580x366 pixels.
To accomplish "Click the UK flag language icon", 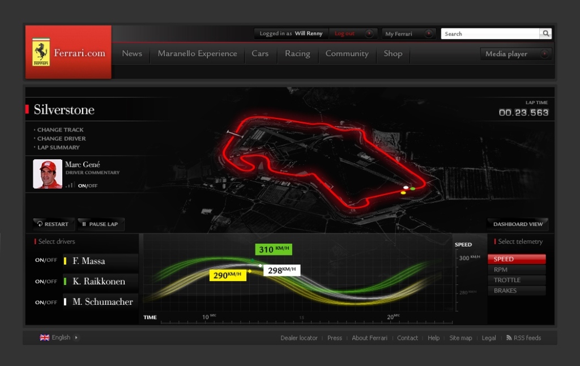I will [x=45, y=338].
